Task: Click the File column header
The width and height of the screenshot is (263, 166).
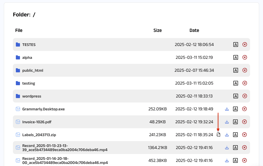Action: (19, 30)
